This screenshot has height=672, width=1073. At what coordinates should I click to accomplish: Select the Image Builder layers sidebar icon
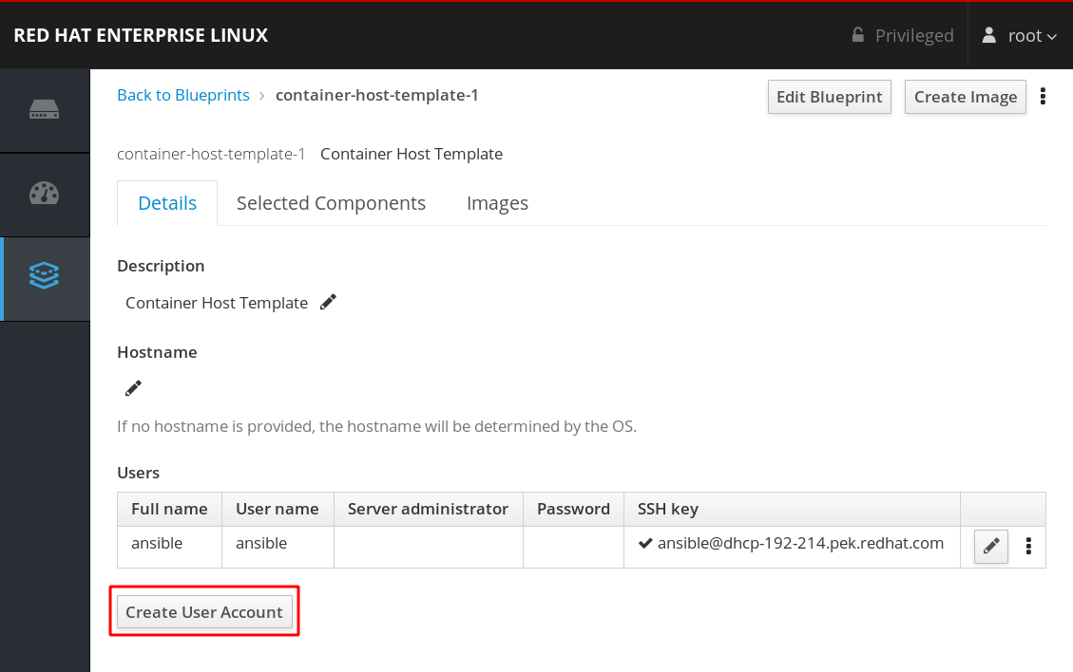click(x=45, y=277)
